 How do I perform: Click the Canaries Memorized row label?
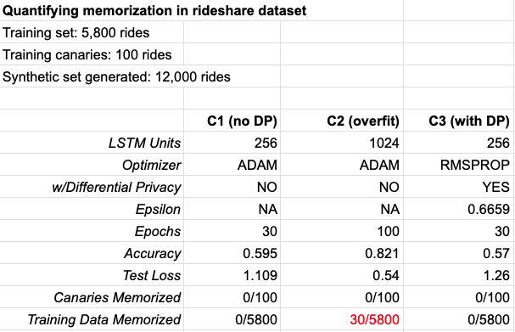click(92, 297)
